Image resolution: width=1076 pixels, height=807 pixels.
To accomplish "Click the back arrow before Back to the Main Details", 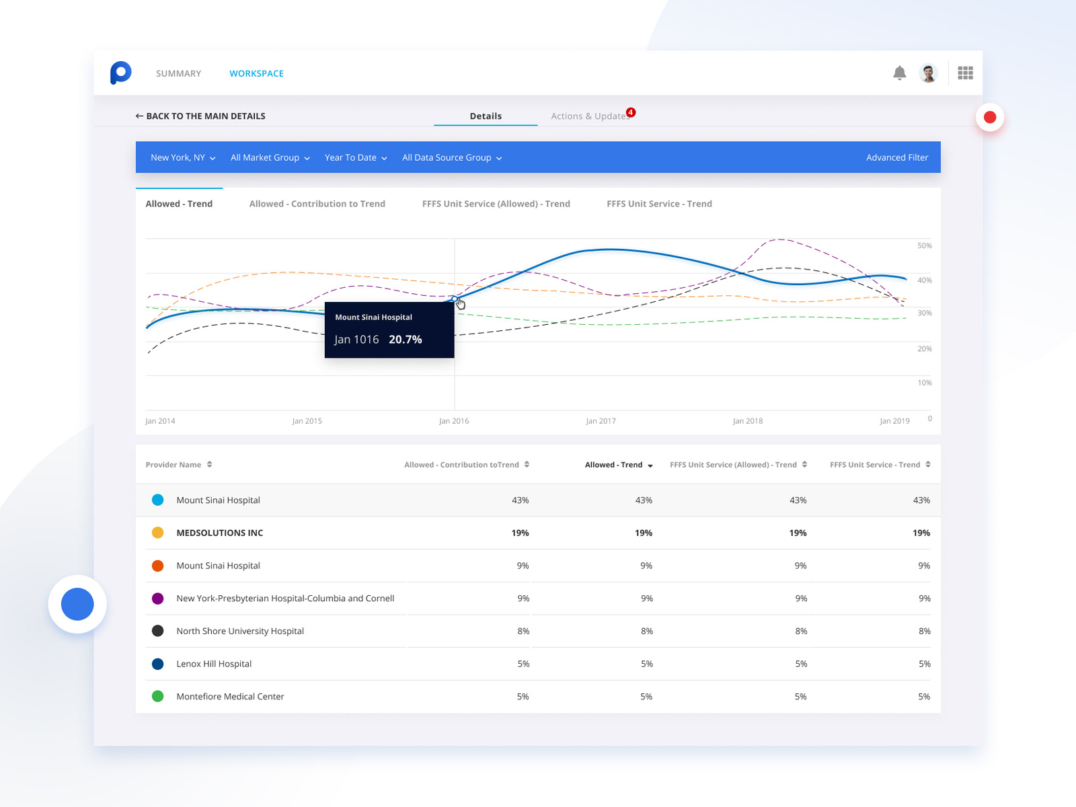I will click(x=139, y=116).
